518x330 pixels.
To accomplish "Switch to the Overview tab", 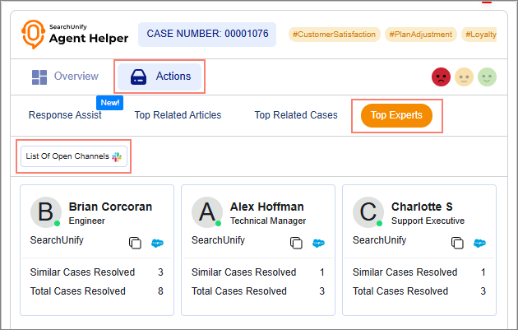I will tap(65, 77).
